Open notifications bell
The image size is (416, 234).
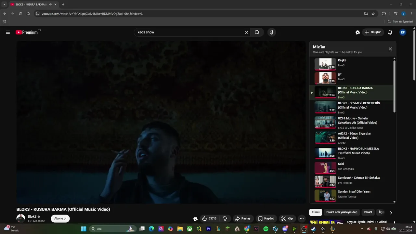390,32
